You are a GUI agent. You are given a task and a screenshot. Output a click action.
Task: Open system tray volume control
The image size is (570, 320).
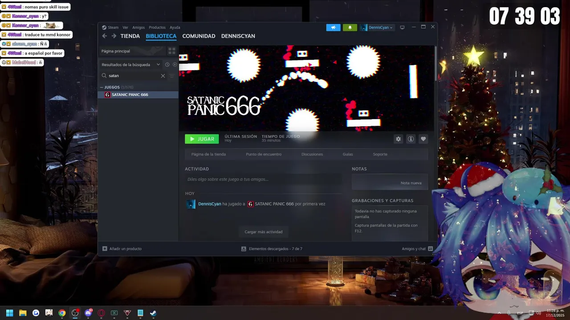pos(538,313)
